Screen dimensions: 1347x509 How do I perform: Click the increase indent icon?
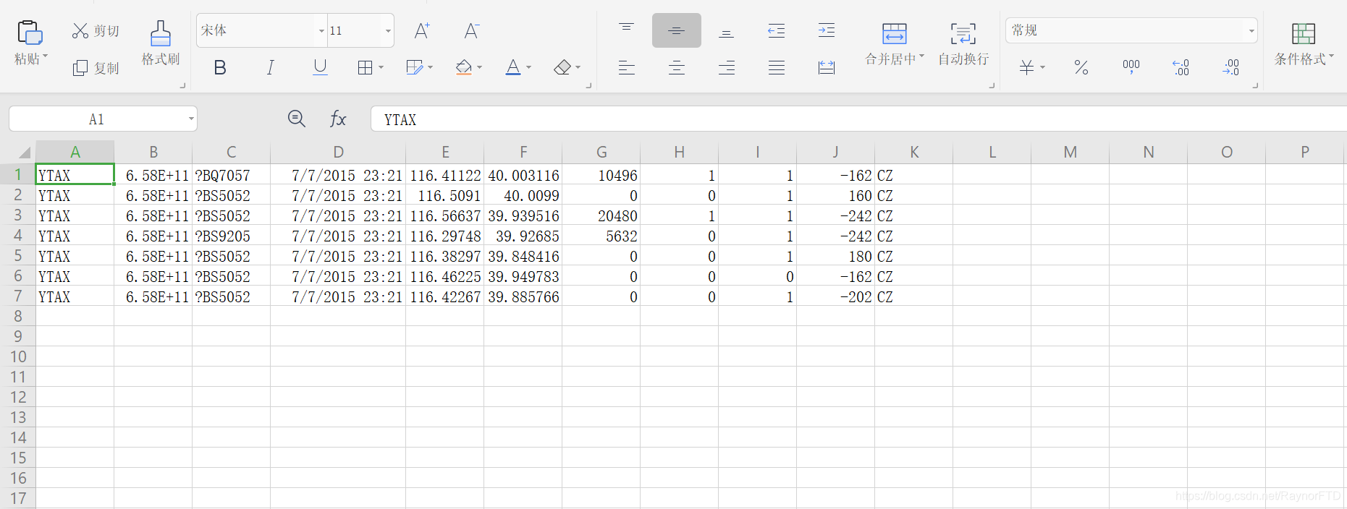click(x=827, y=30)
